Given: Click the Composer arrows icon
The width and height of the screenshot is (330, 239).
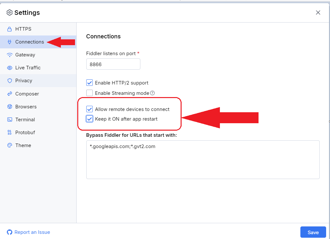Looking at the screenshot, I should 9,94.
